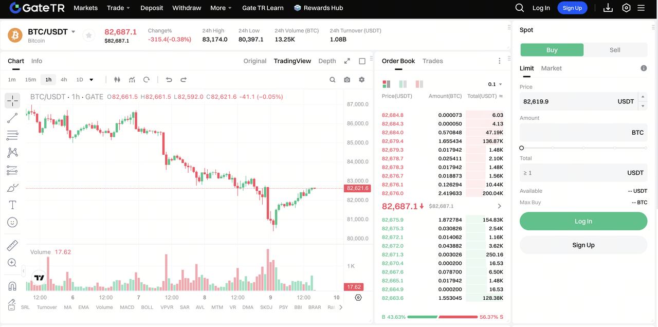Viewport: 658px width, 327px height.
Task: Select the Market order tab
Action: point(551,68)
